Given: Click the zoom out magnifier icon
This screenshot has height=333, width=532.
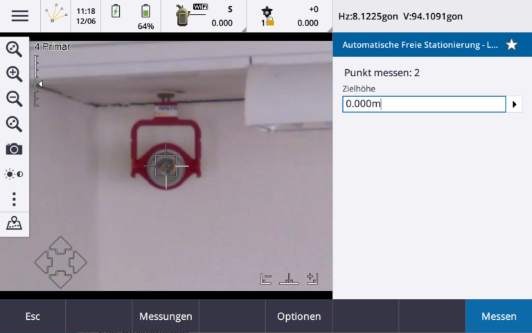Looking at the screenshot, I should click(15, 99).
